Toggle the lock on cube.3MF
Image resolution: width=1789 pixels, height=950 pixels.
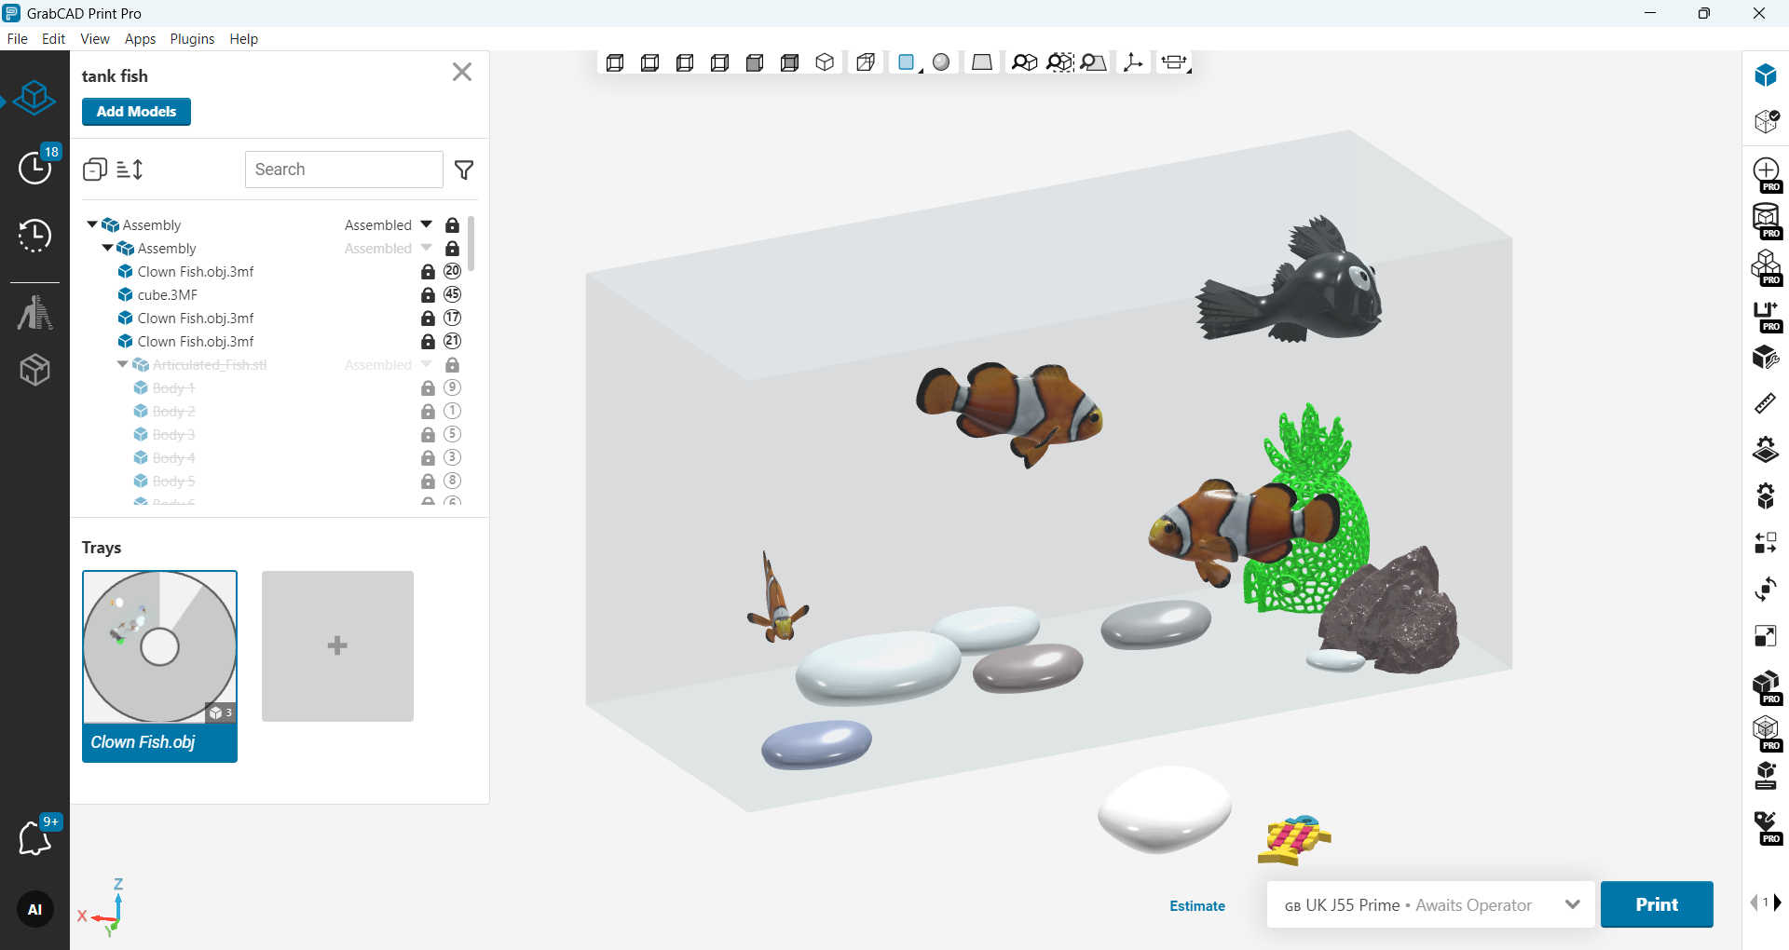tap(428, 295)
